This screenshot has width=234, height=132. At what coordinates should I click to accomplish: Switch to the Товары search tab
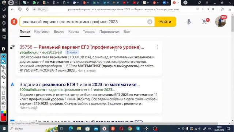[89, 32]
